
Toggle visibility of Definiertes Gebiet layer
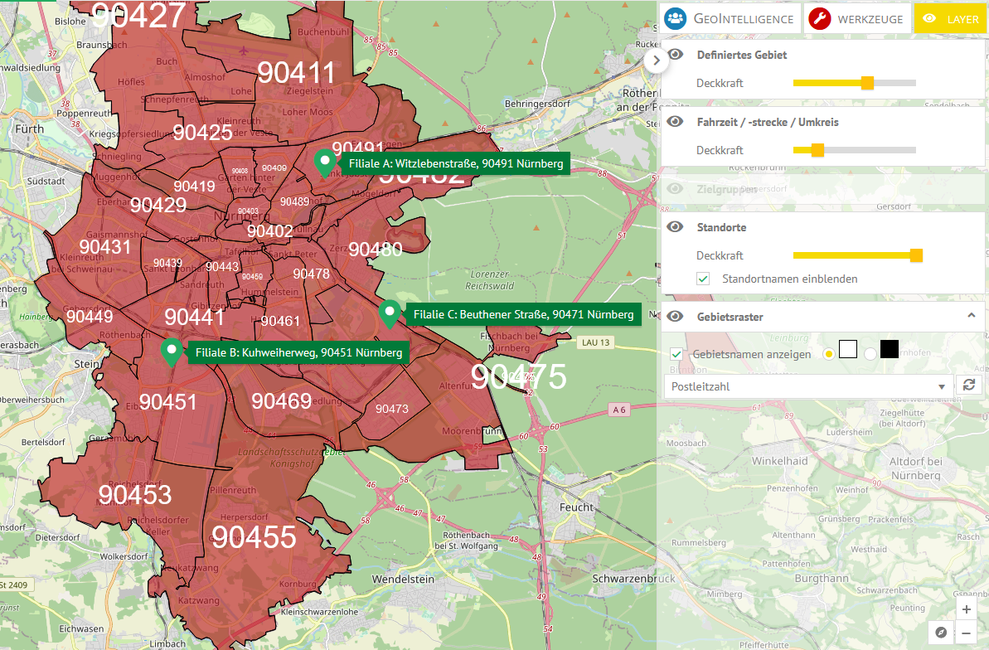(x=676, y=54)
